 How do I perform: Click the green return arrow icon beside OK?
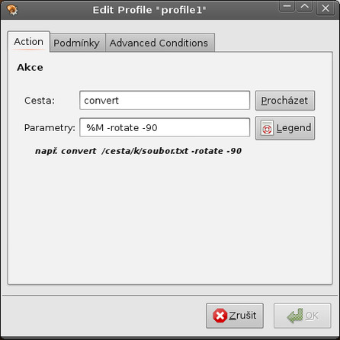295,316
